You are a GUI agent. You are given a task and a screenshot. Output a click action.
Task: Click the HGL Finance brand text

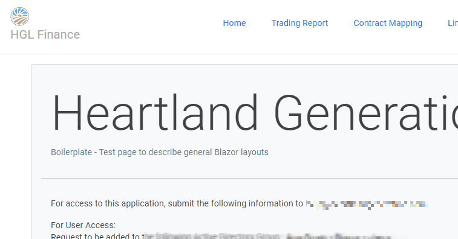45,34
